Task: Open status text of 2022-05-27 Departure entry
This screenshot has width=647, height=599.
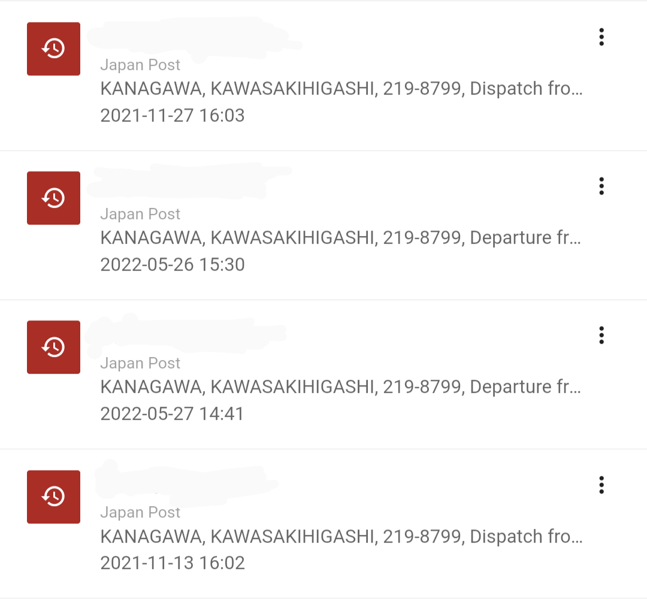Action: click(341, 387)
